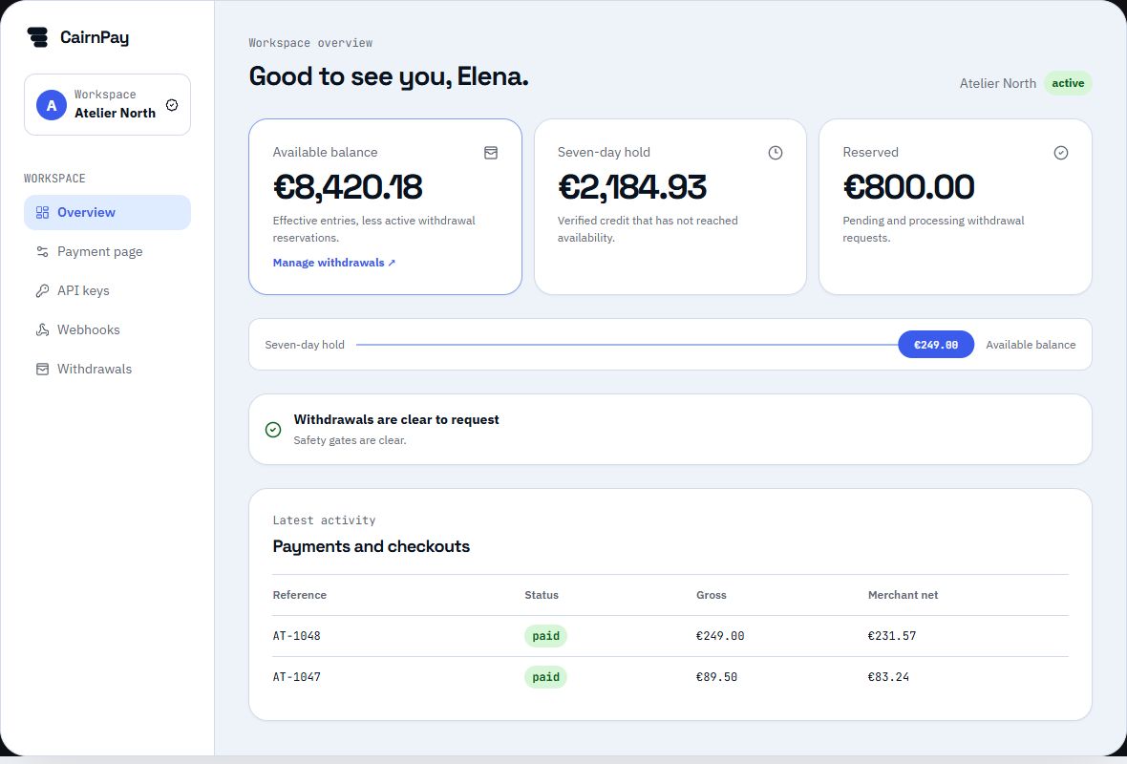
Task: Click the active status badge
Action: [x=1068, y=83]
